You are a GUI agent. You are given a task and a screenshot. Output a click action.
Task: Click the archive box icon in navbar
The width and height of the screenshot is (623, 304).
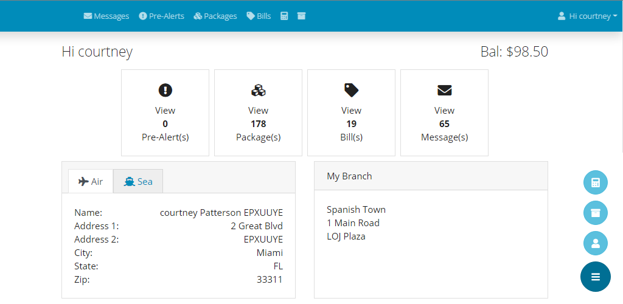301,16
